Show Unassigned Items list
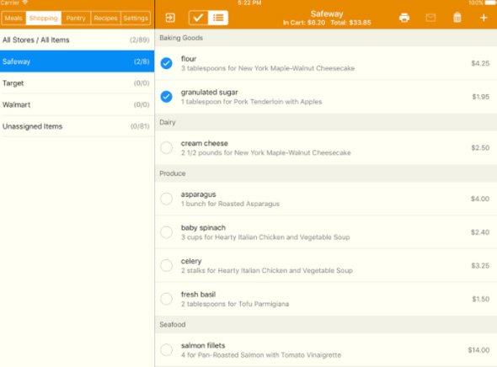The width and height of the screenshot is (497, 367). [77, 126]
